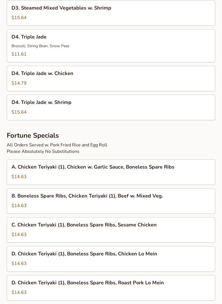
Task: Click the Broccoli, String Bean, Snow Peas description
Action: 40,46
